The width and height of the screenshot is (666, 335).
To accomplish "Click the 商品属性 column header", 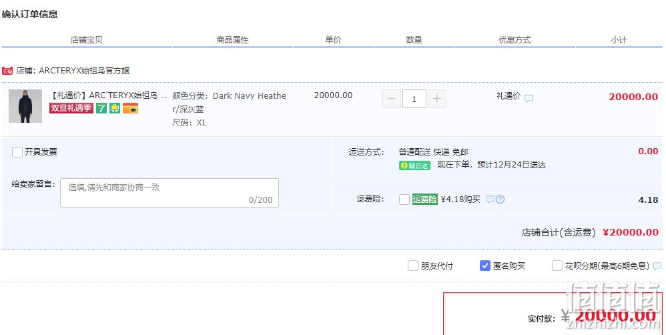I will [233, 40].
